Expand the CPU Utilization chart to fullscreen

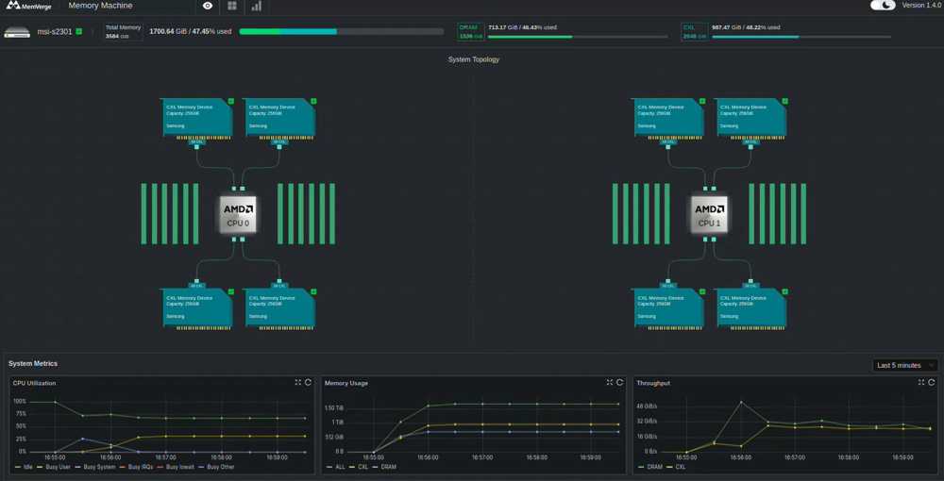click(298, 383)
